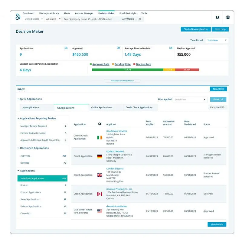242x242 pixels.
Task: Collapse the Decisioned Applications section
Action: tap(18, 148)
